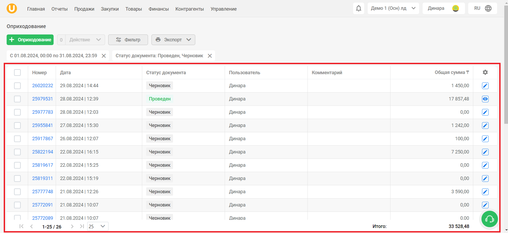Click the table settings gear icon
This screenshot has height=233, width=508.
[485, 72]
